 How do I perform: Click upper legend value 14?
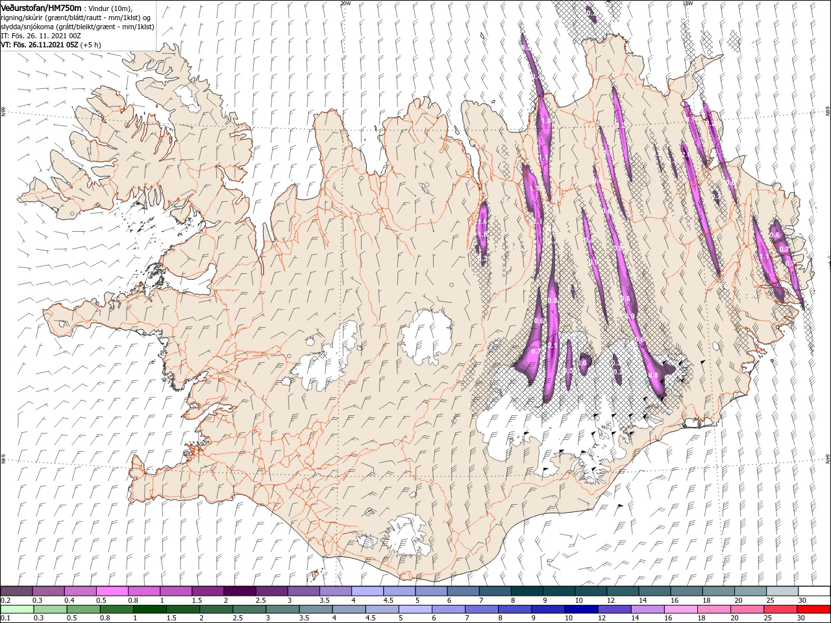tap(643, 600)
